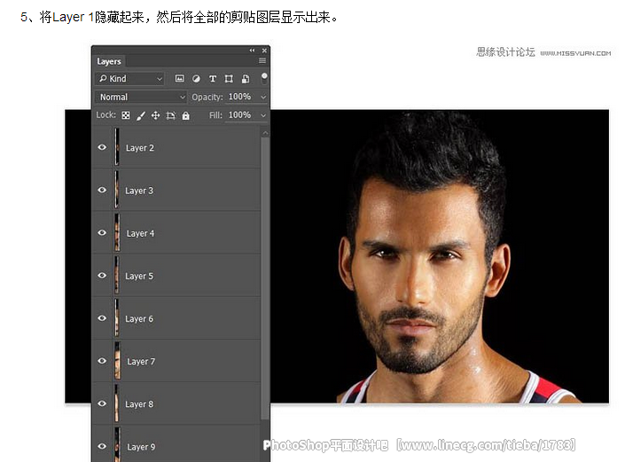Lock all padlock icon
This screenshot has height=462, width=625.
point(186,115)
